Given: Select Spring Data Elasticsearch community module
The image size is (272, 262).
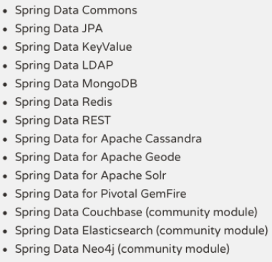Looking at the screenshot, I should pyautogui.click(x=142, y=231).
